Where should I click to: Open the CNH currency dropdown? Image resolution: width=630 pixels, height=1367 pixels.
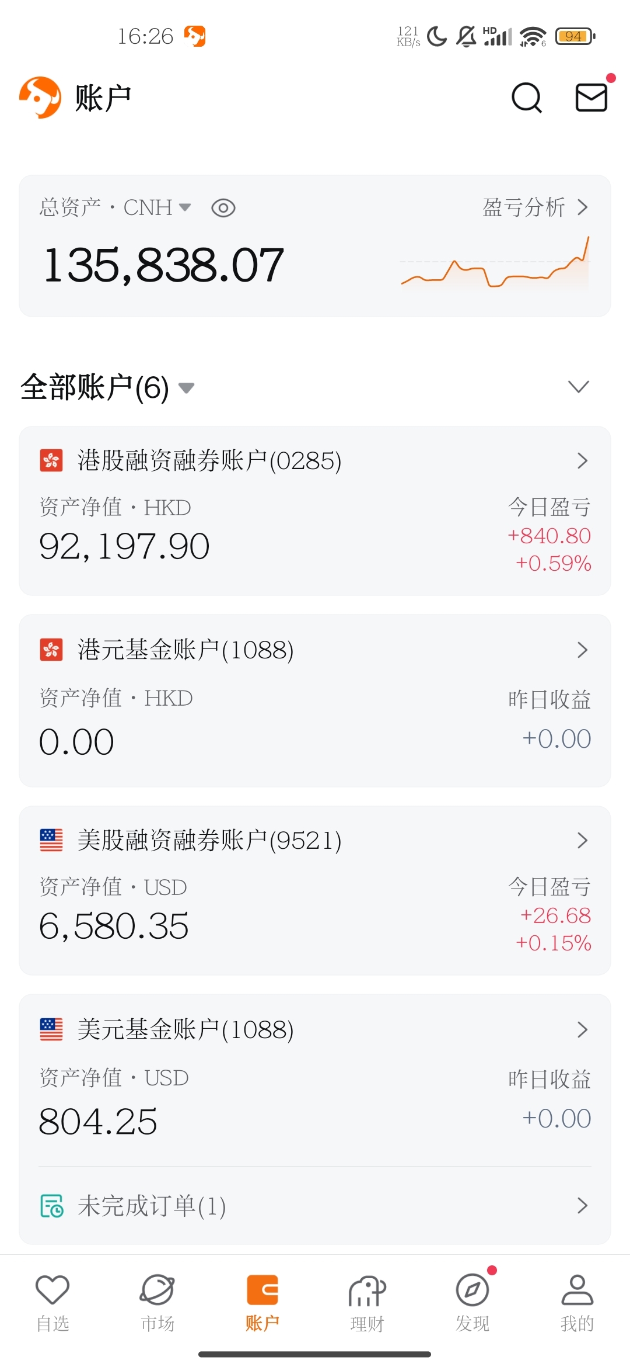157,207
